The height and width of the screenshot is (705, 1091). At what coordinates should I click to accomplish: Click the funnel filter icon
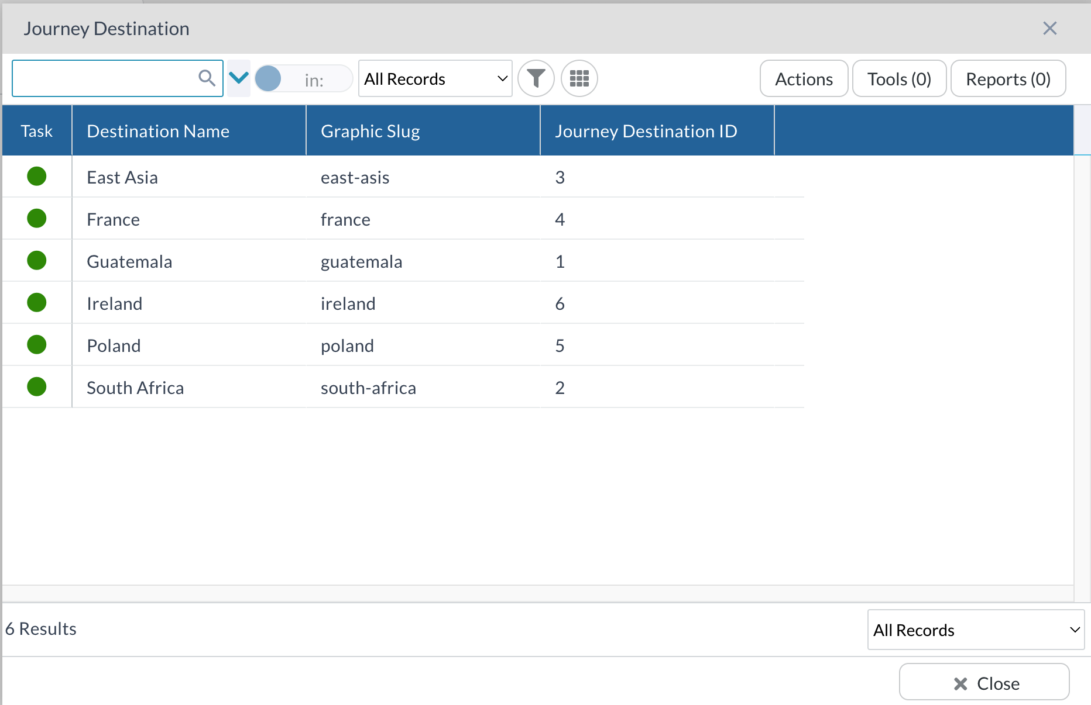[536, 78]
